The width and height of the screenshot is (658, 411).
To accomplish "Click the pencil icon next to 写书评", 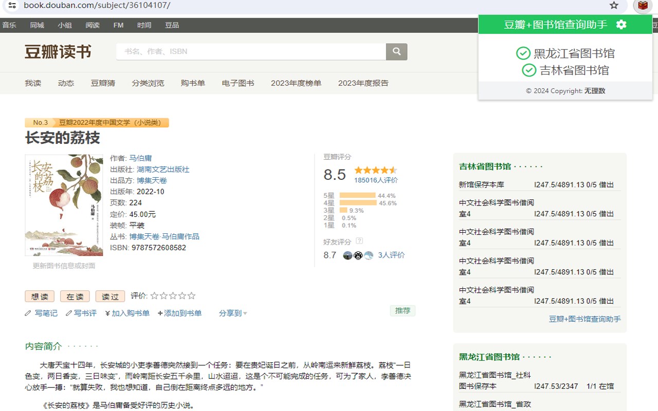I will pyautogui.click(x=69, y=313).
